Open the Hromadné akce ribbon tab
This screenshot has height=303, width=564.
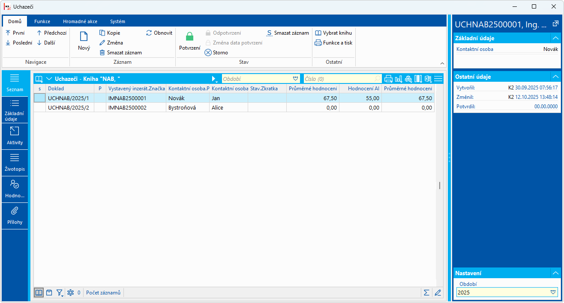80,21
